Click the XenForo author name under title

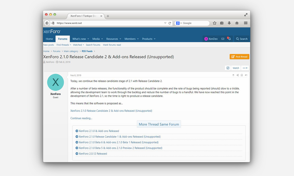pyautogui.click(x=50, y=62)
